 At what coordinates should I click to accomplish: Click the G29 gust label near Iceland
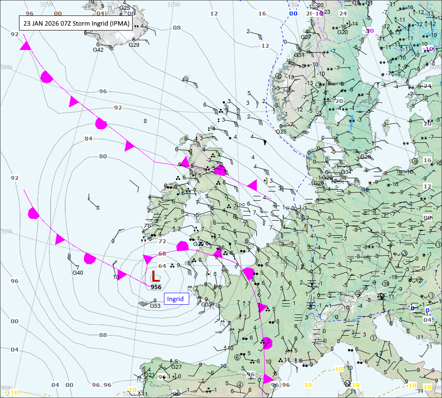[134, 45]
